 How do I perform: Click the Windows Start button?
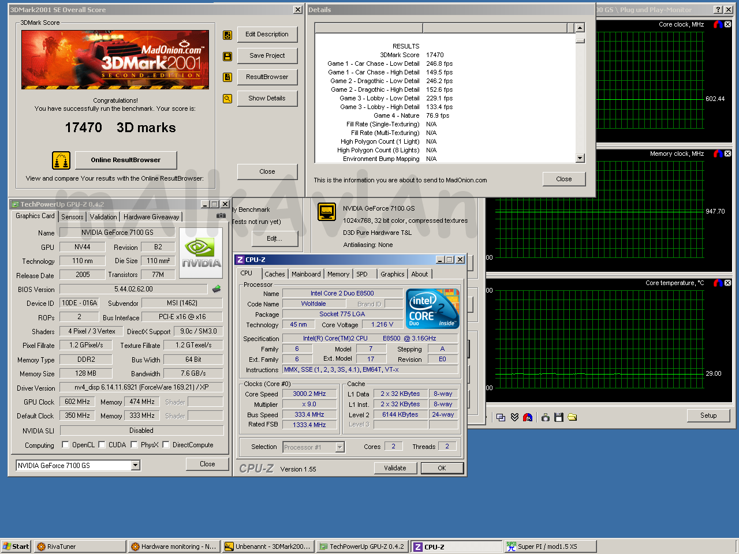(x=16, y=546)
